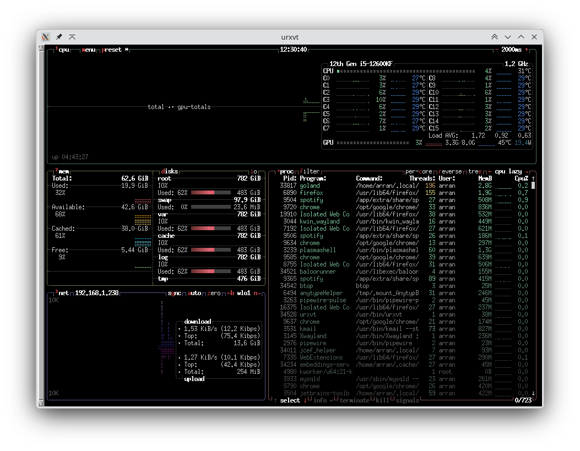Screen dimensions: 580x451
Task: Toggle the net box label
Action: [x=62, y=293]
